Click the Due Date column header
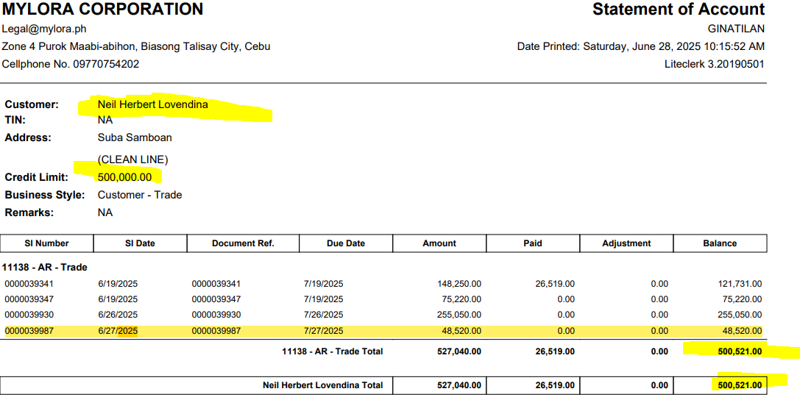Viewport: 800px width, 397px height. click(346, 243)
